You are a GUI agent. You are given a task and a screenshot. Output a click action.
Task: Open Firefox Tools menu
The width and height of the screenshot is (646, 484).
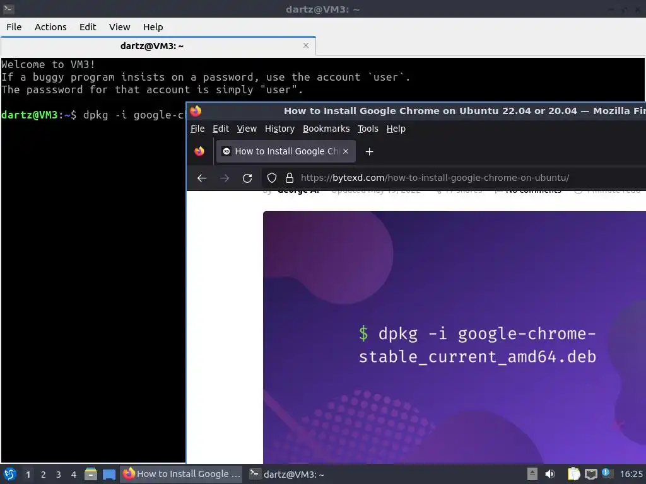tap(368, 129)
